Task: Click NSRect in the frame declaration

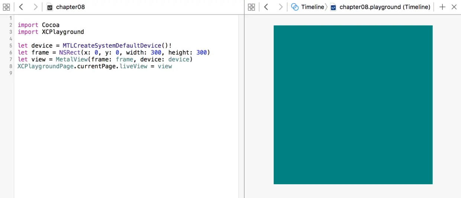Action: 70,52
